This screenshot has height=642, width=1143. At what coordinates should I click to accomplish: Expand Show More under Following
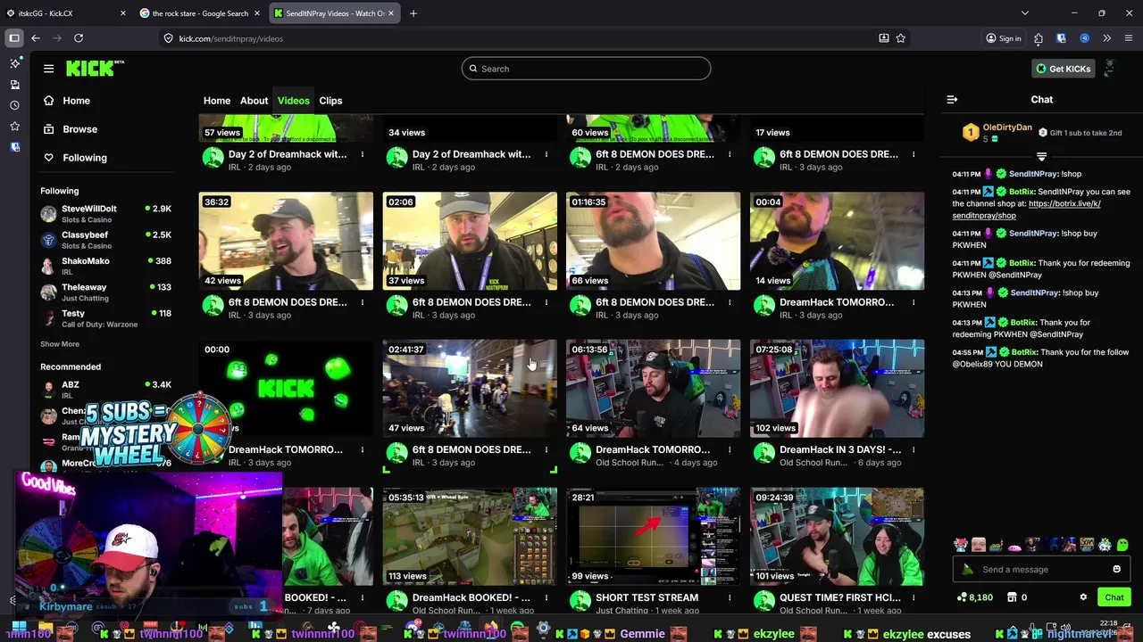pyautogui.click(x=60, y=344)
